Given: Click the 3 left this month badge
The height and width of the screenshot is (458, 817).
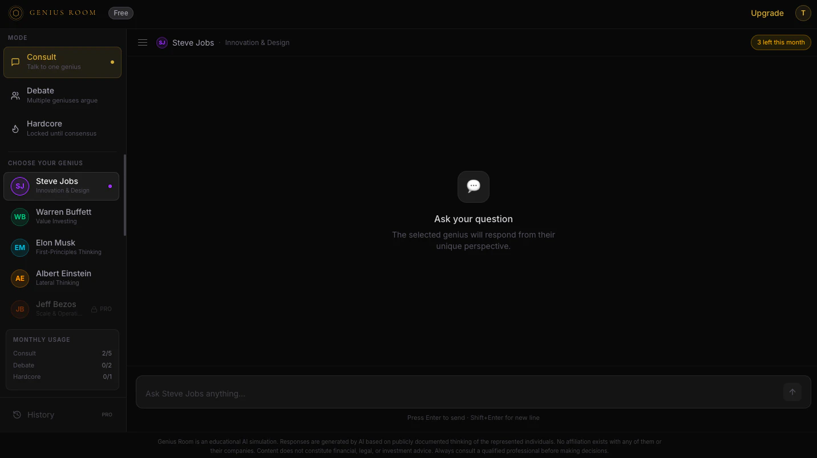Looking at the screenshot, I should [x=780, y=42].
